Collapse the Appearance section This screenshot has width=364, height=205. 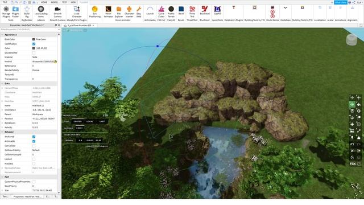point(2,35)
